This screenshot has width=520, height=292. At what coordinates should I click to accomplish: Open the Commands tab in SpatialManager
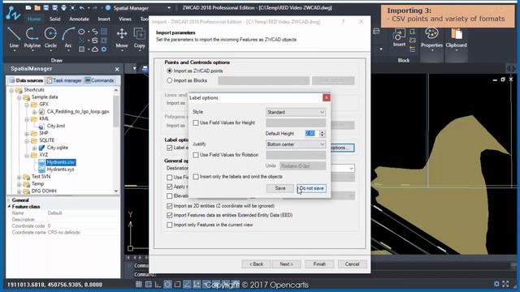tap(99, 80)
